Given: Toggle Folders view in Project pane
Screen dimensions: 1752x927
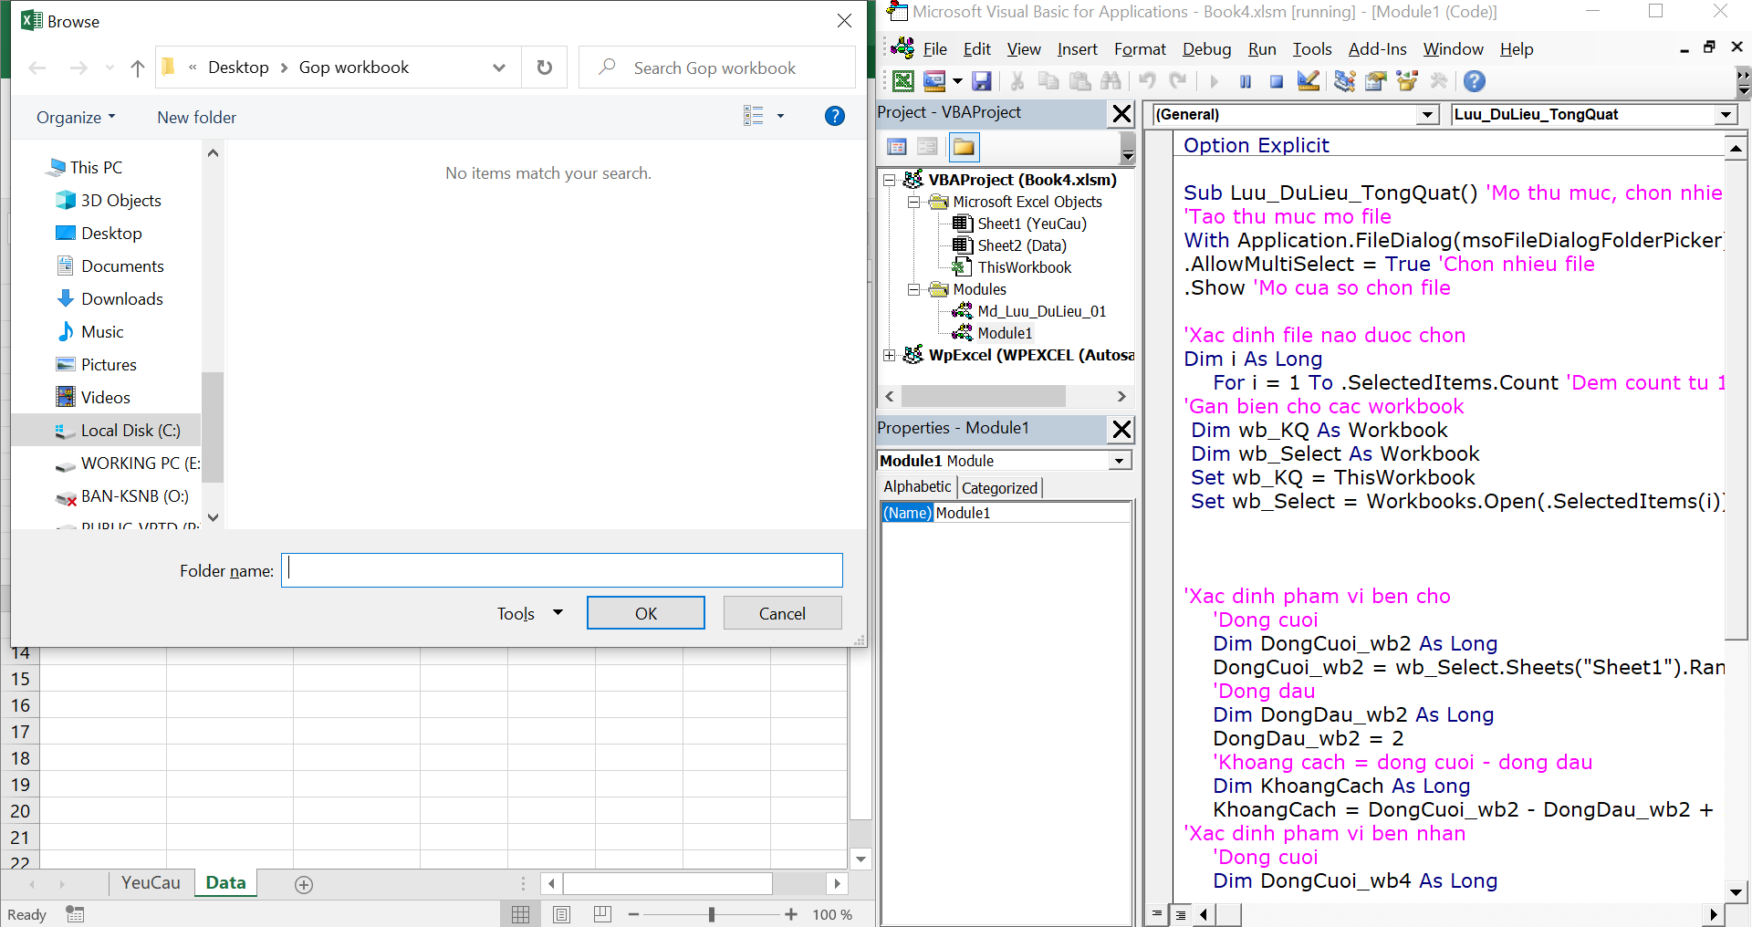Looking at the screenshot, I should coord(964,147).
